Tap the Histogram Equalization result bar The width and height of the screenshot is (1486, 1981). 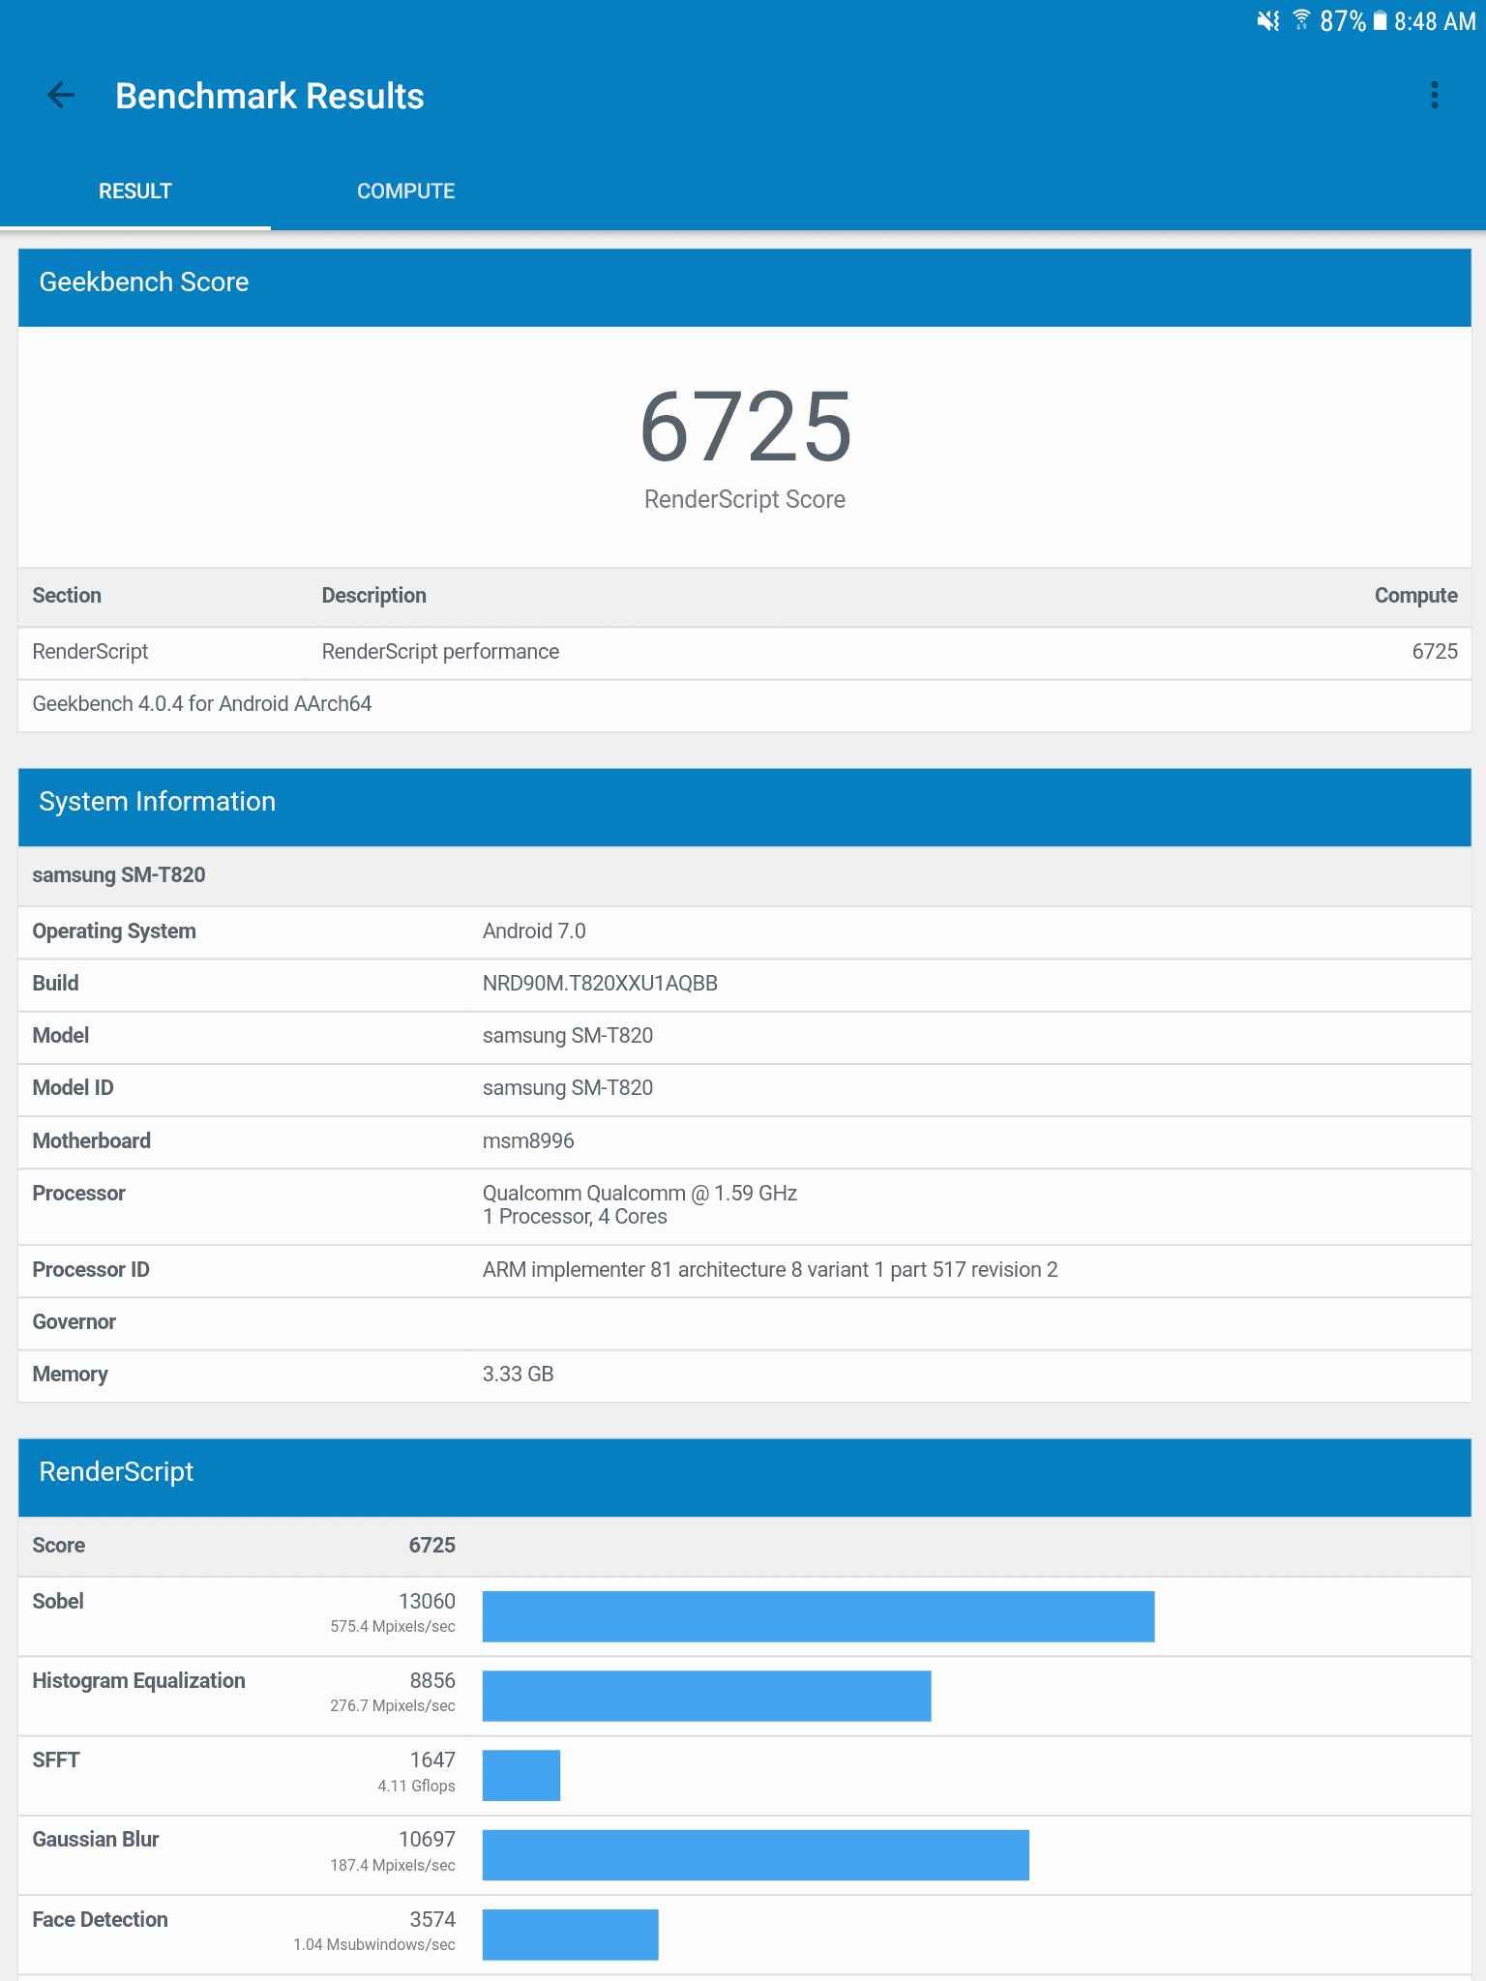[x=707, y=1696]
